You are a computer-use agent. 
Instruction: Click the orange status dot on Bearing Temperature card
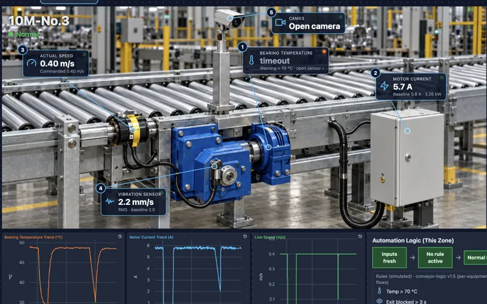coord(324,52)
